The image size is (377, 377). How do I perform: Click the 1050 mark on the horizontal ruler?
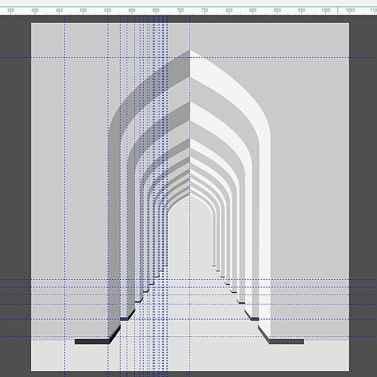pyautogui.click(x=350, y=10)
